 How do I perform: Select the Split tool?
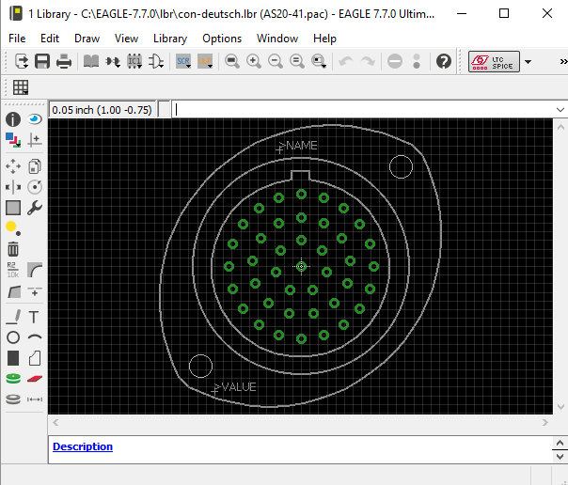[x=13, y=291]
